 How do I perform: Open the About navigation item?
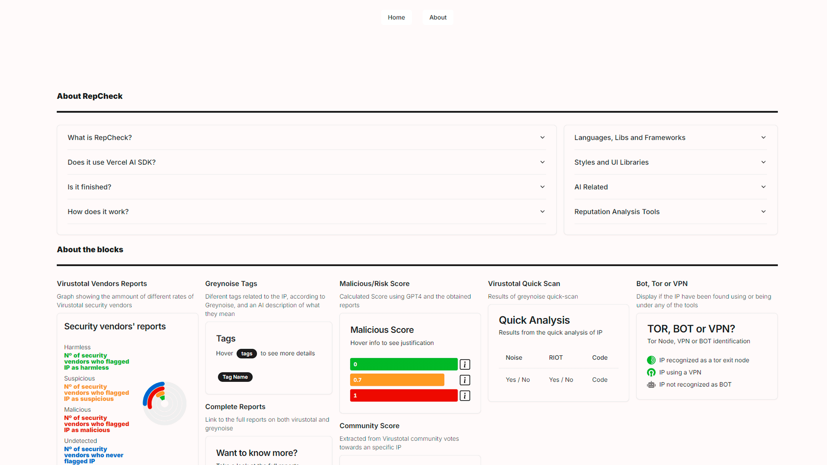pyautogui.click(x=438, y=17)
